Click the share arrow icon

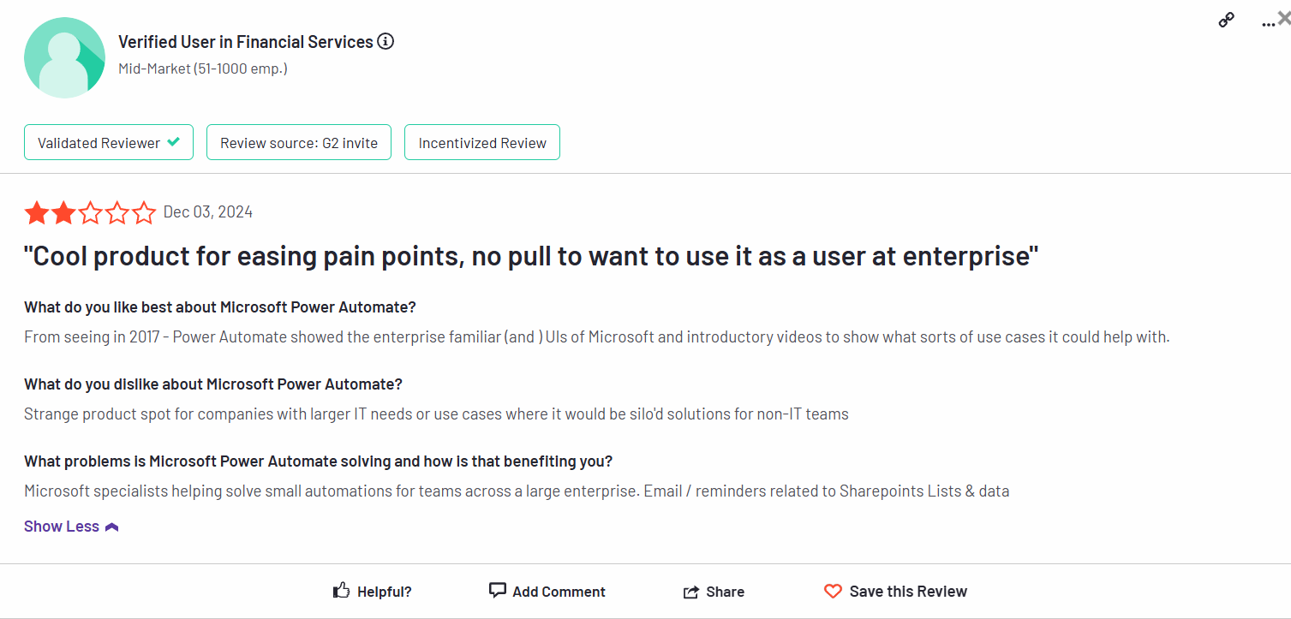(x=690, y=592)
